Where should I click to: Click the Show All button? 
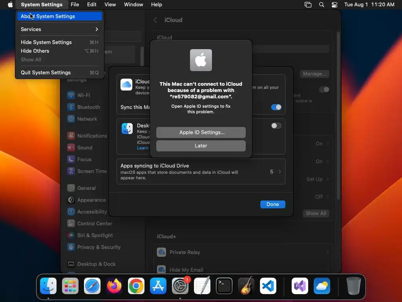pyautogui.click(x=316, y=214)
